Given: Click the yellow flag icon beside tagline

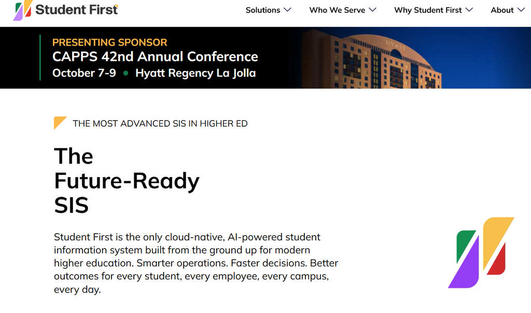Looking at the screenshot, I should (60, 123).
